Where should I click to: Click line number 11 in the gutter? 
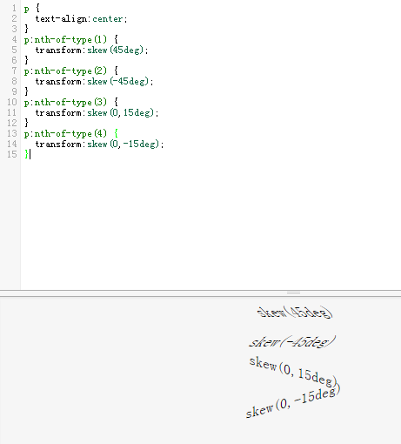pyautogui.click(x=12, y=112)
